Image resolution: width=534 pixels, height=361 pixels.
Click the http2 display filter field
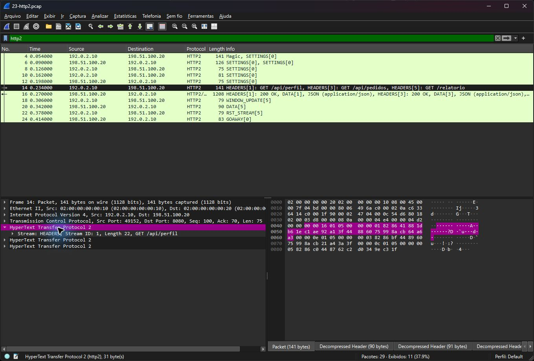click(x=251, y=38)
